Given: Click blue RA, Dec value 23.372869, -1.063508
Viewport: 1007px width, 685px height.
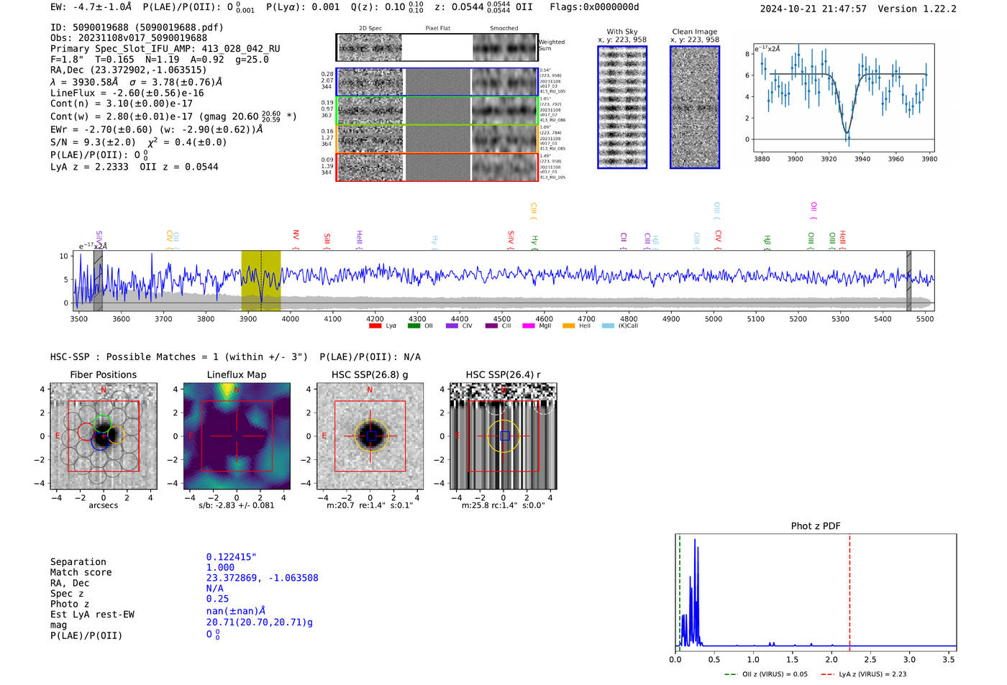Looking at the screenshot, I should (x=262, y=578).
